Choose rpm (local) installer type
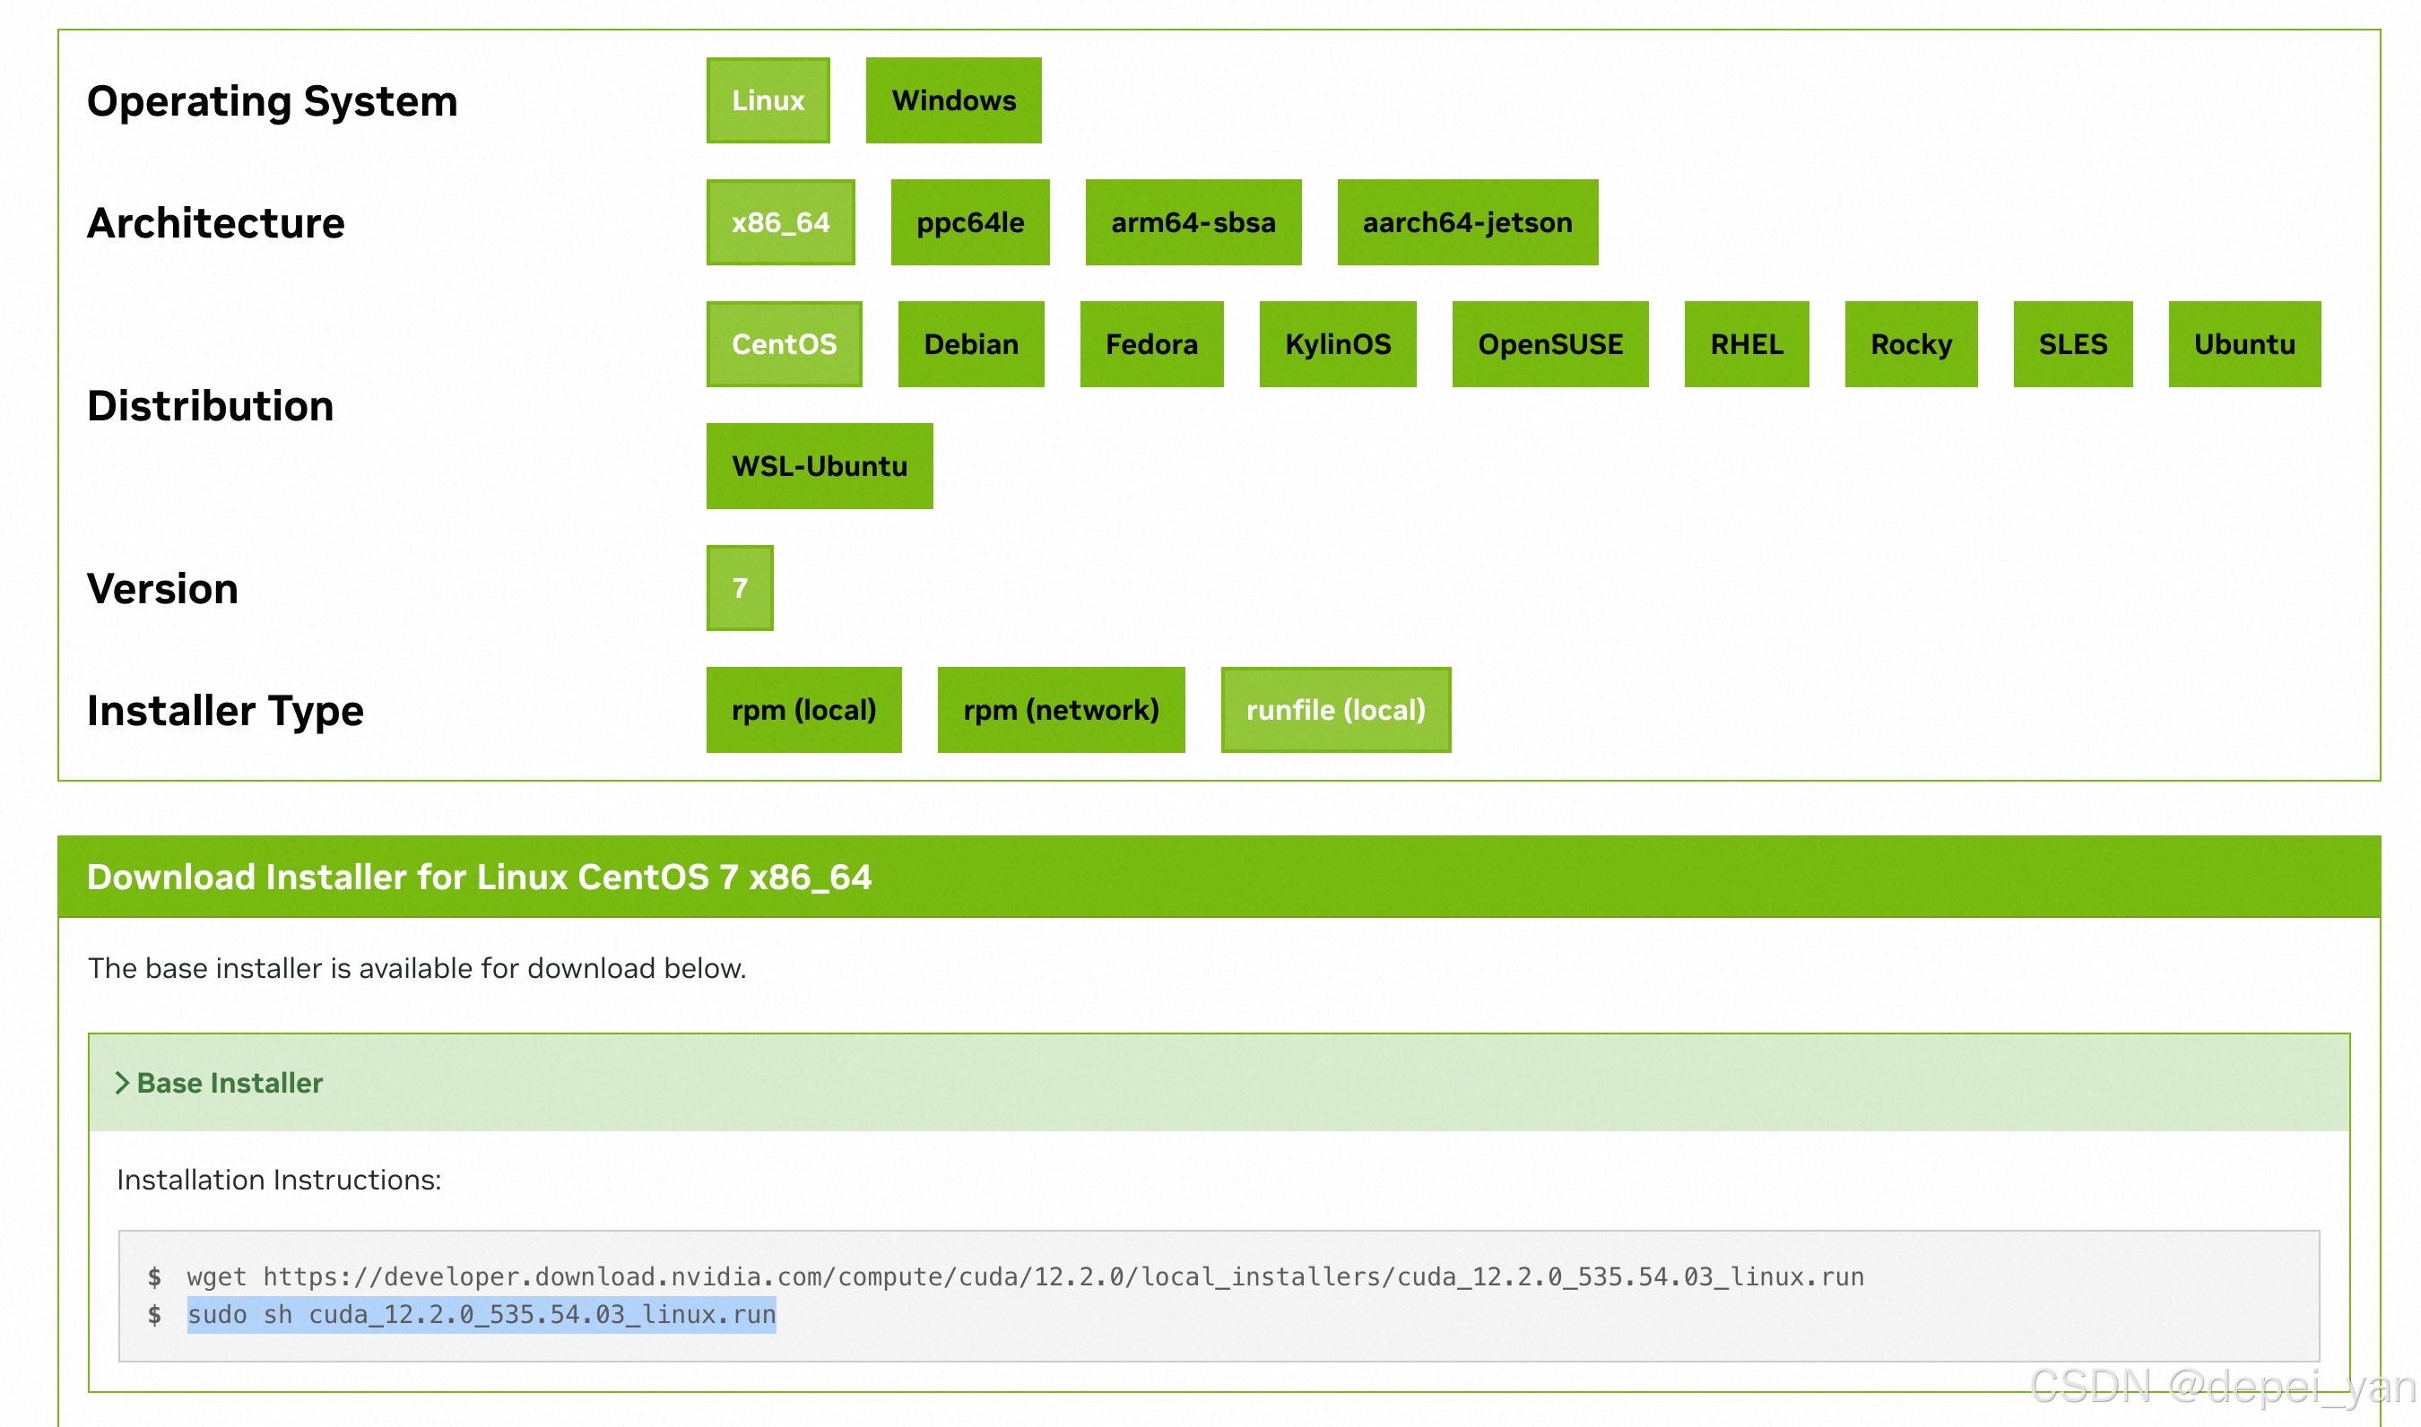The width and height of the screenshot is (2421, 1427). coord(804,710)
